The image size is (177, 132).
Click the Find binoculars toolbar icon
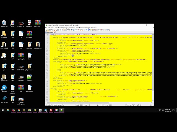tap(71, 30)
